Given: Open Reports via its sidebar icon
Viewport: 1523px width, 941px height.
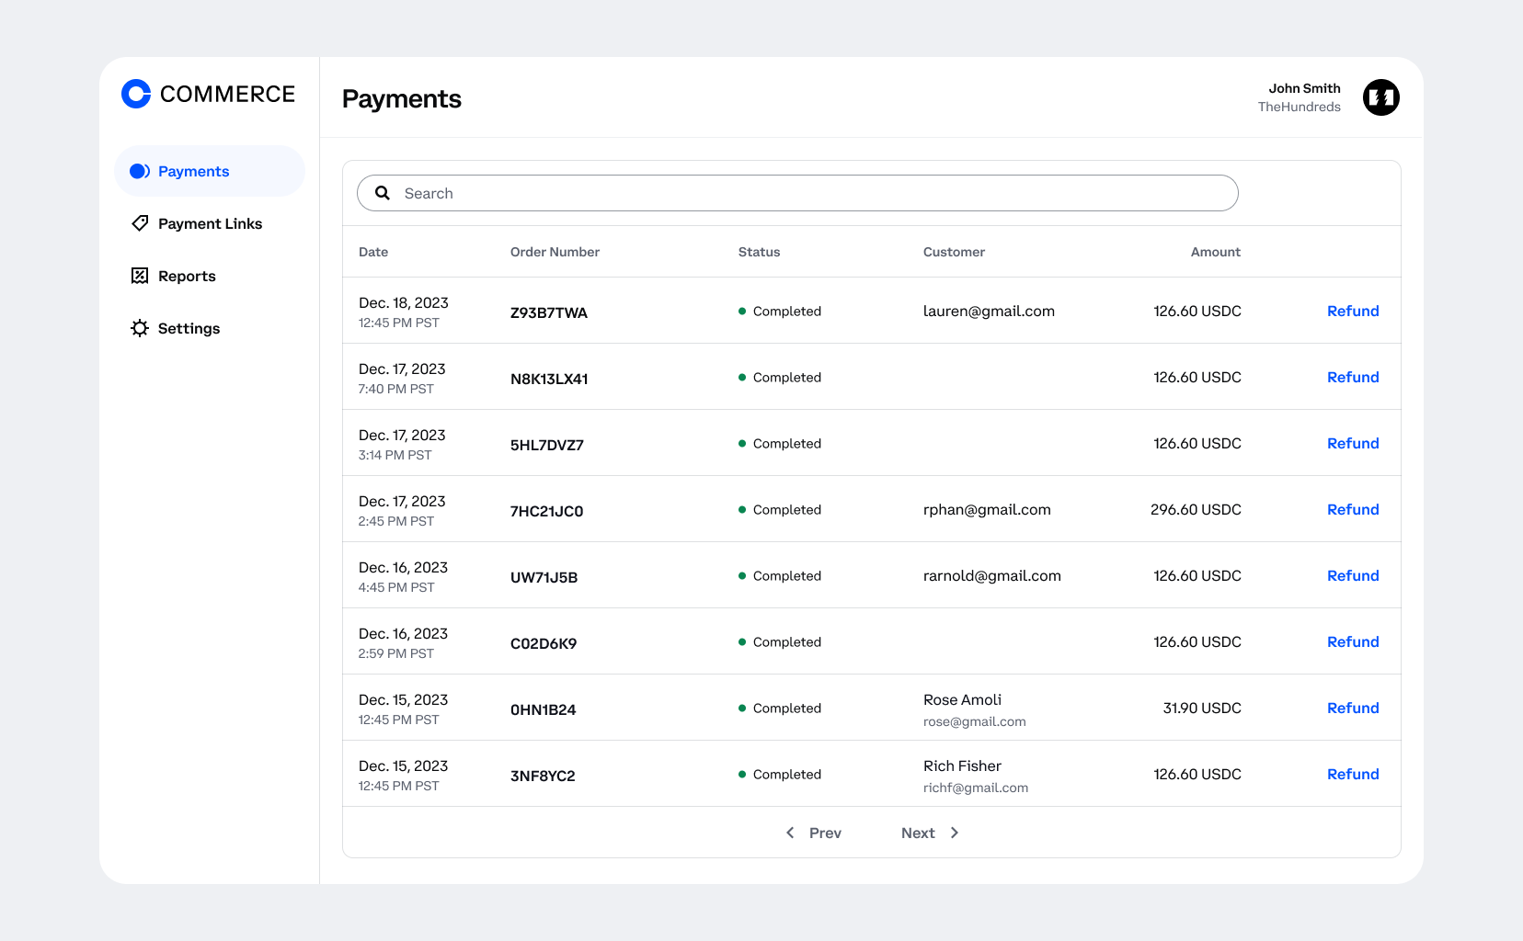Looking at the screenshot, I should pyautogui.click(x=139, y=276).
